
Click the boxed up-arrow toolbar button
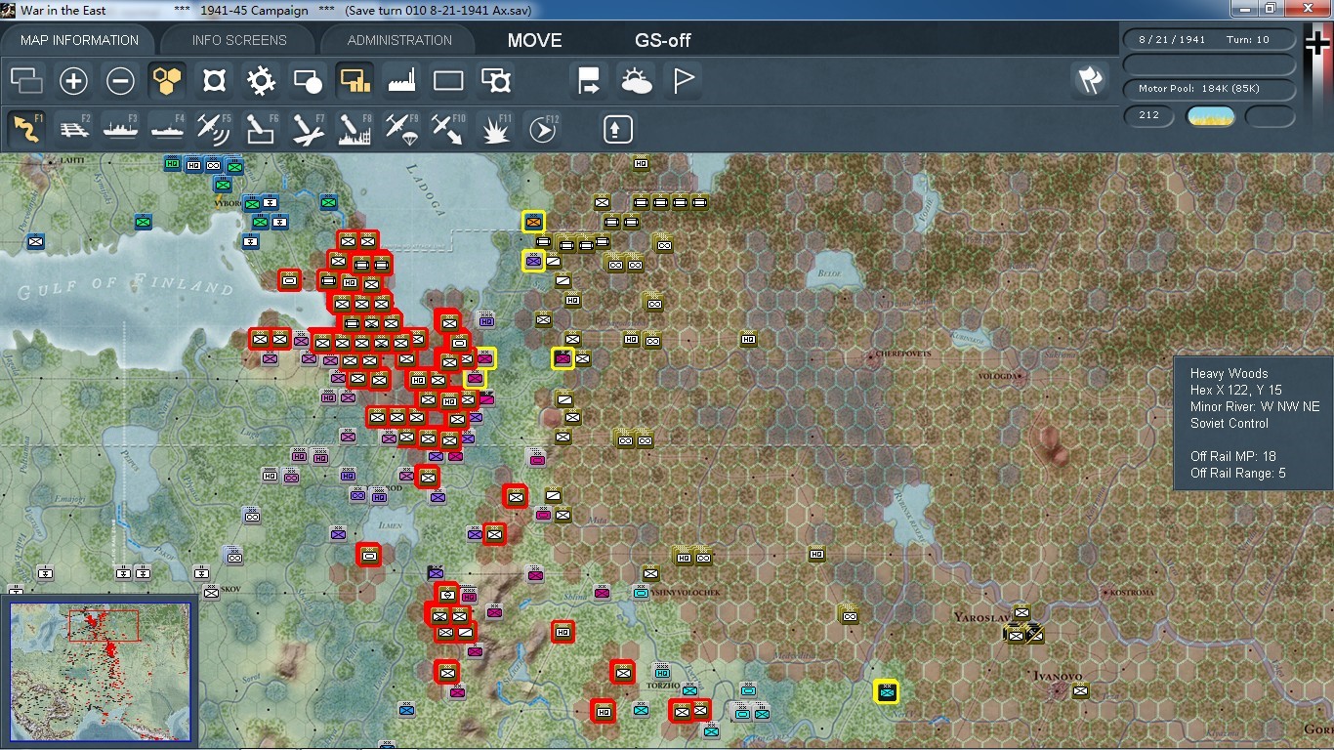point(618,129)
